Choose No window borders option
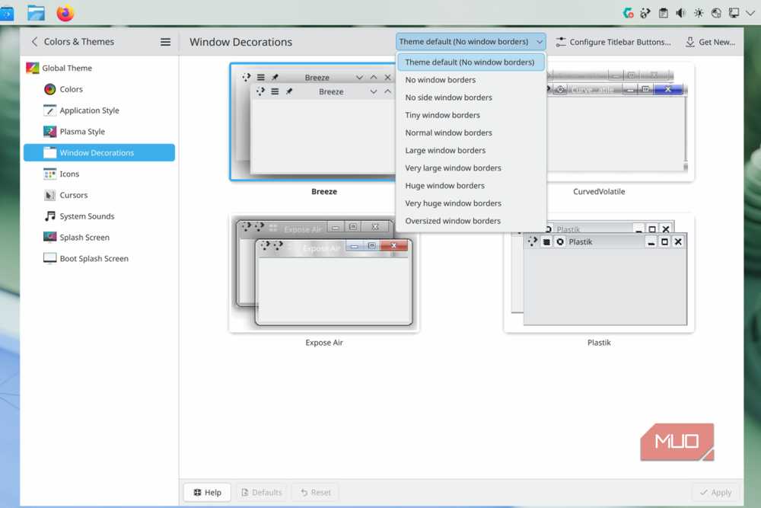The image size is (761, 508). point(471,80)
